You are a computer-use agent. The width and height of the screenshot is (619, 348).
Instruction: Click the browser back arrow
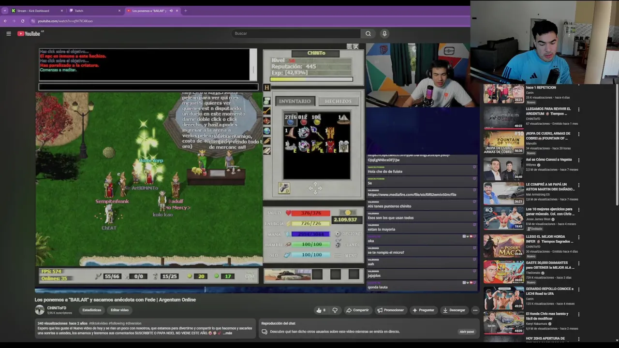coord(5,21)
